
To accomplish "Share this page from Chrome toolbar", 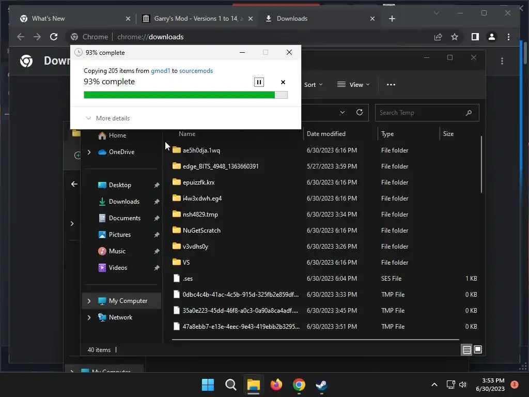I will pyautogui.click(x=438, y=37).
